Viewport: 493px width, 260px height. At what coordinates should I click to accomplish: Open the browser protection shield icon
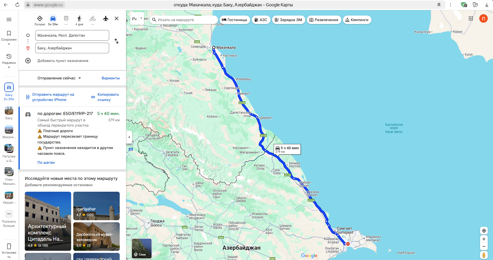(x=464, y=5)
